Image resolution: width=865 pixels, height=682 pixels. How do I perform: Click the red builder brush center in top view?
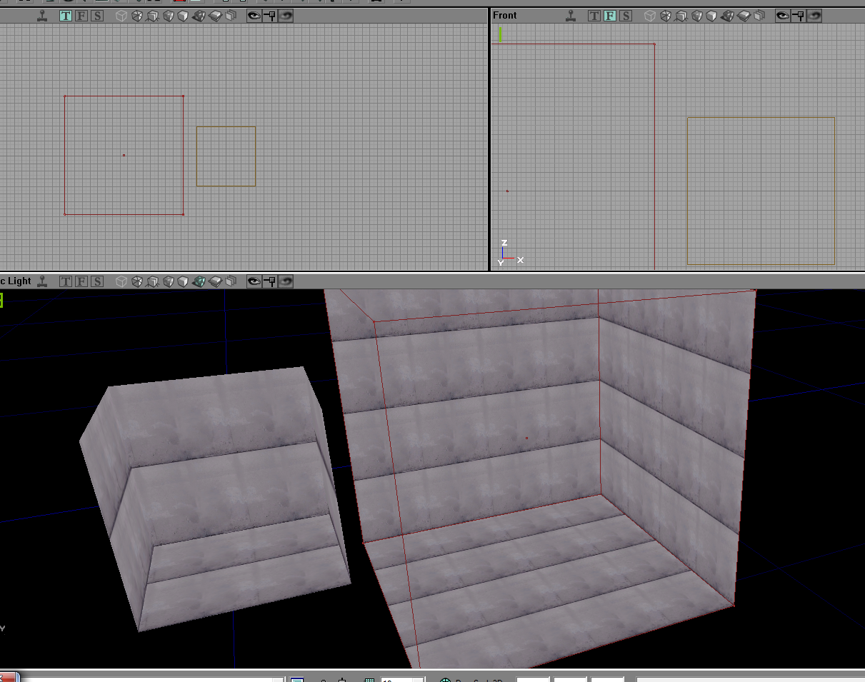pyautogui.click(x=124, y=155)
